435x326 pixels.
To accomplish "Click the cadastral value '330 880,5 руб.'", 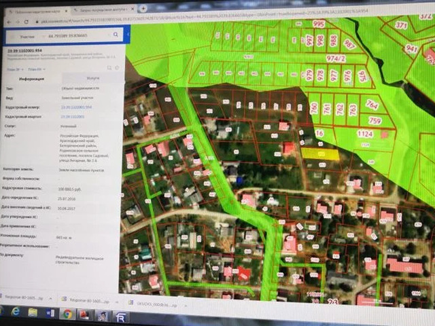I will click(x=69, y=189).
